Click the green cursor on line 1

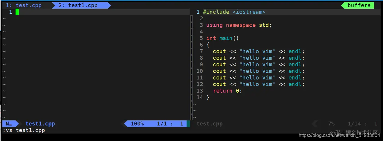[17, 12]
